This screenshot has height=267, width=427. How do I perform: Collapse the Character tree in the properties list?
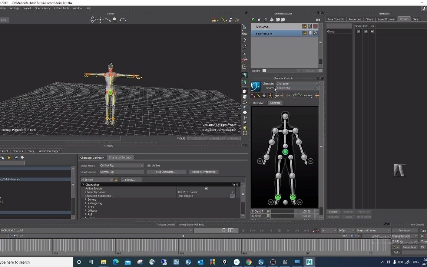[83, 184]
